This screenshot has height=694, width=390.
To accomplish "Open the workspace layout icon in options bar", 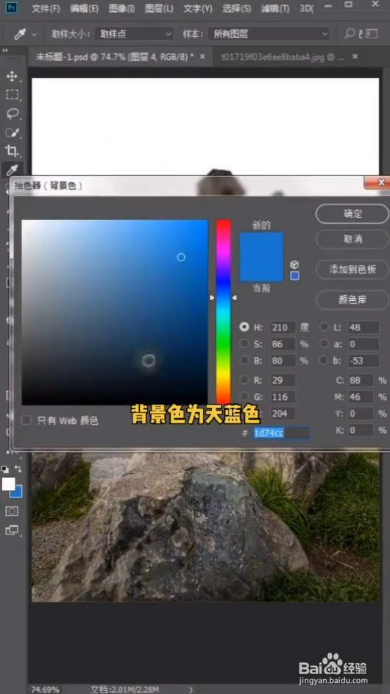I will tap(372, 34).
